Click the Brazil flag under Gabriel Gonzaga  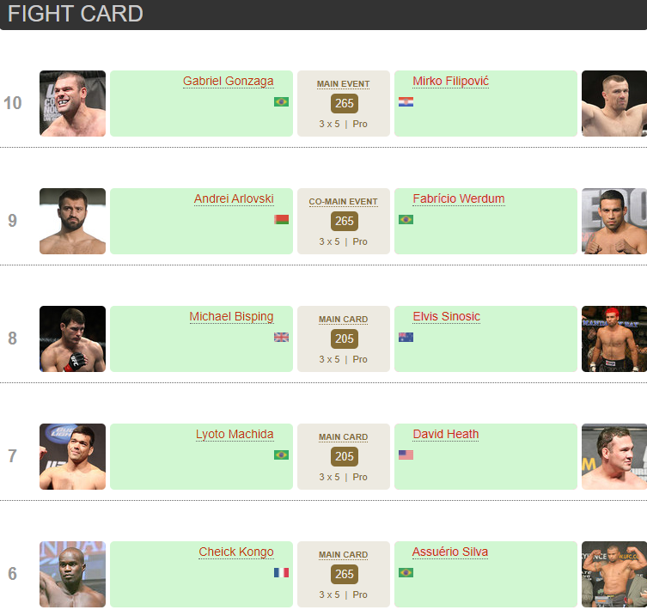tap(281, 101)
